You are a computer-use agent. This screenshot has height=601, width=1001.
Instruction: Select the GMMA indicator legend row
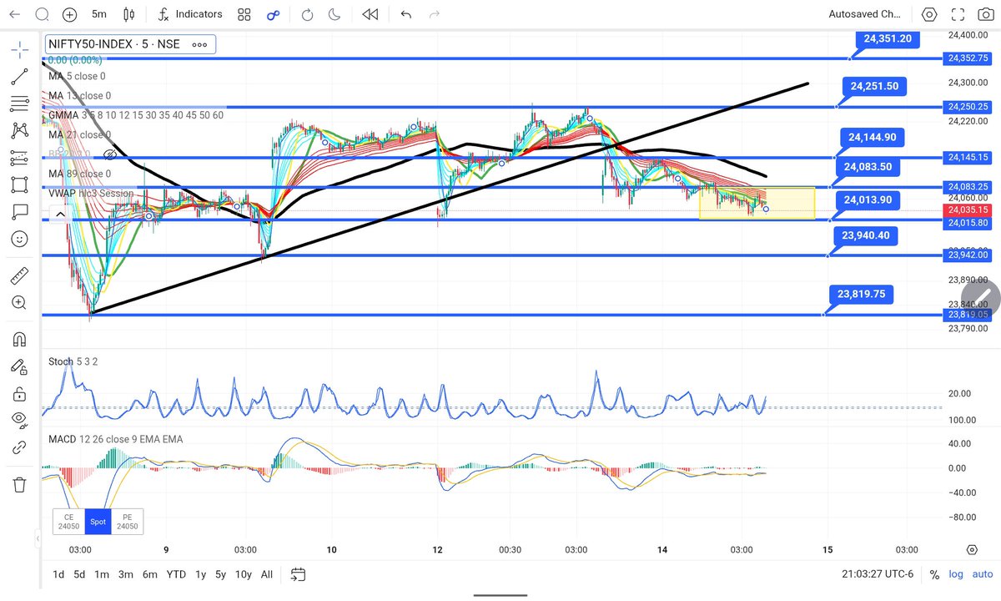(137, 115)
